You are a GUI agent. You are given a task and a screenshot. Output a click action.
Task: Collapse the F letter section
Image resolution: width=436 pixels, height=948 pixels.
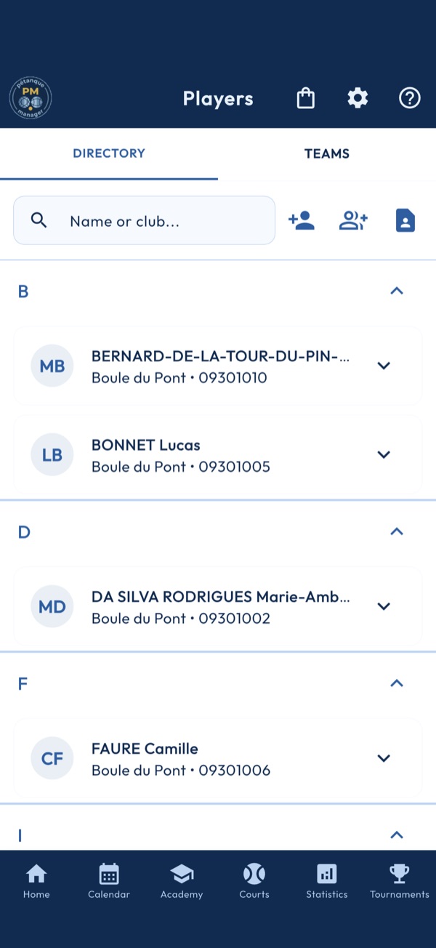397,683
